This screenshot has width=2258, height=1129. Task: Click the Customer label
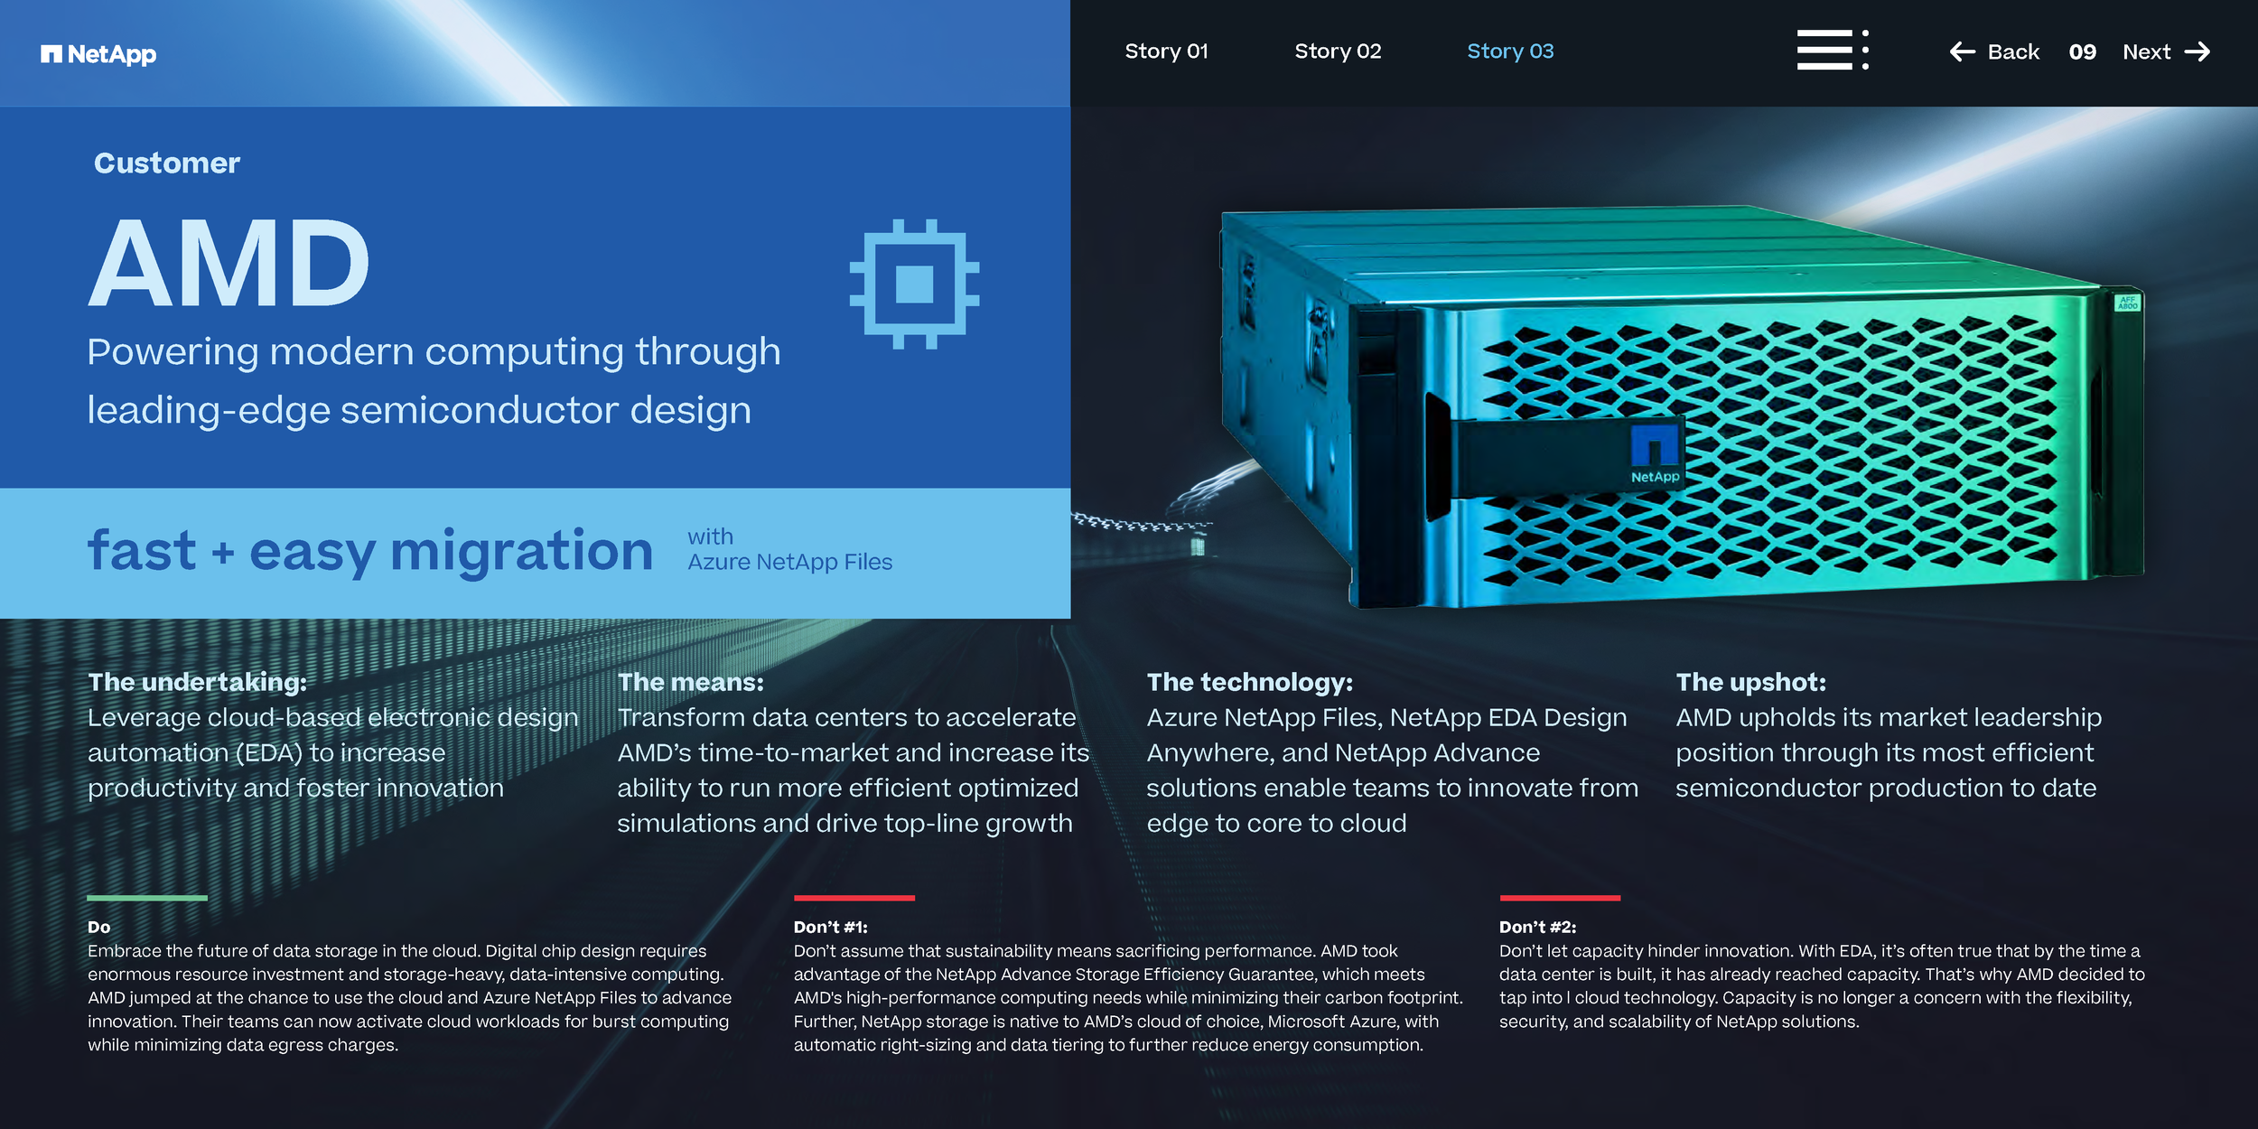[167, 163]
